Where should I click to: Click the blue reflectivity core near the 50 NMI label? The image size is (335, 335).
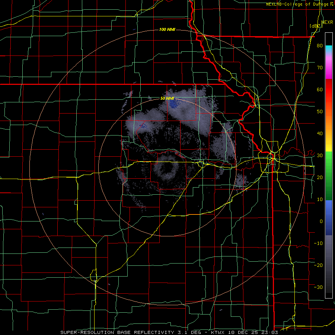click(x=173, y=104)
